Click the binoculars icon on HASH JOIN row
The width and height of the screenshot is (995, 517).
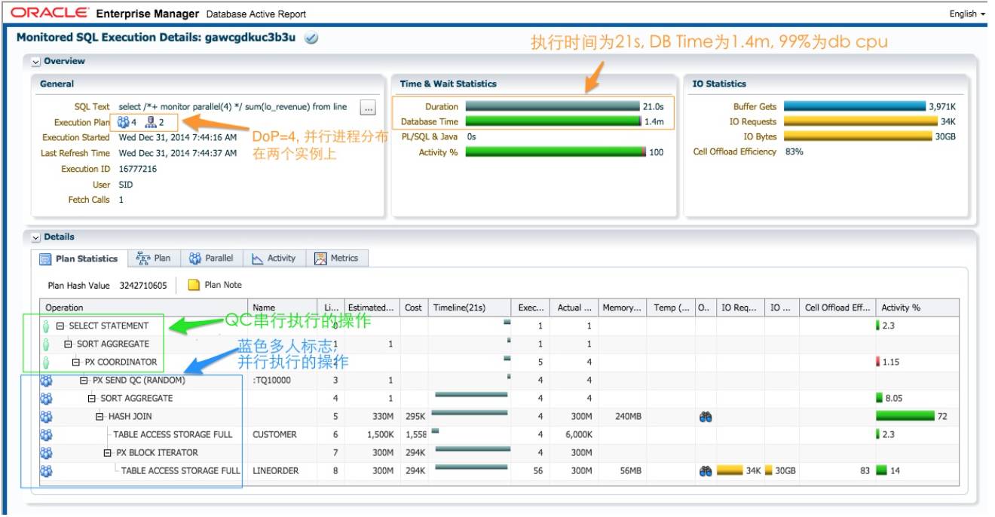pos(706,417)
